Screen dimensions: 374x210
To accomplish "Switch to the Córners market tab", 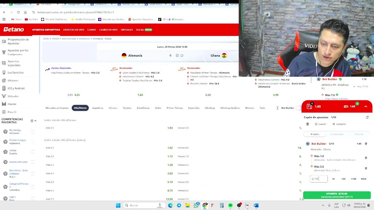I will click(x=113, y=108).
